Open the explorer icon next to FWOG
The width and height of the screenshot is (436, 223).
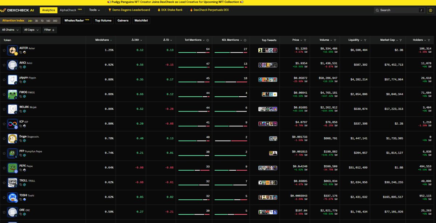point(24,97)
